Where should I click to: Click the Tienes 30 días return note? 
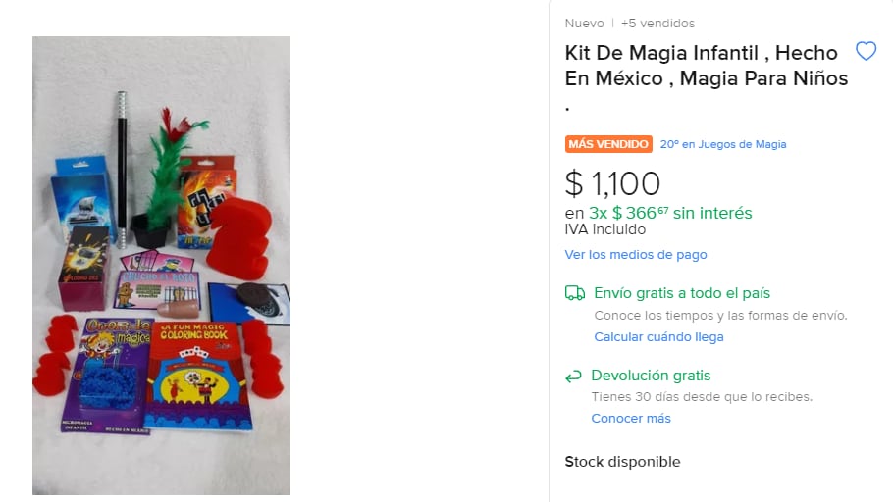click(702, 397)
